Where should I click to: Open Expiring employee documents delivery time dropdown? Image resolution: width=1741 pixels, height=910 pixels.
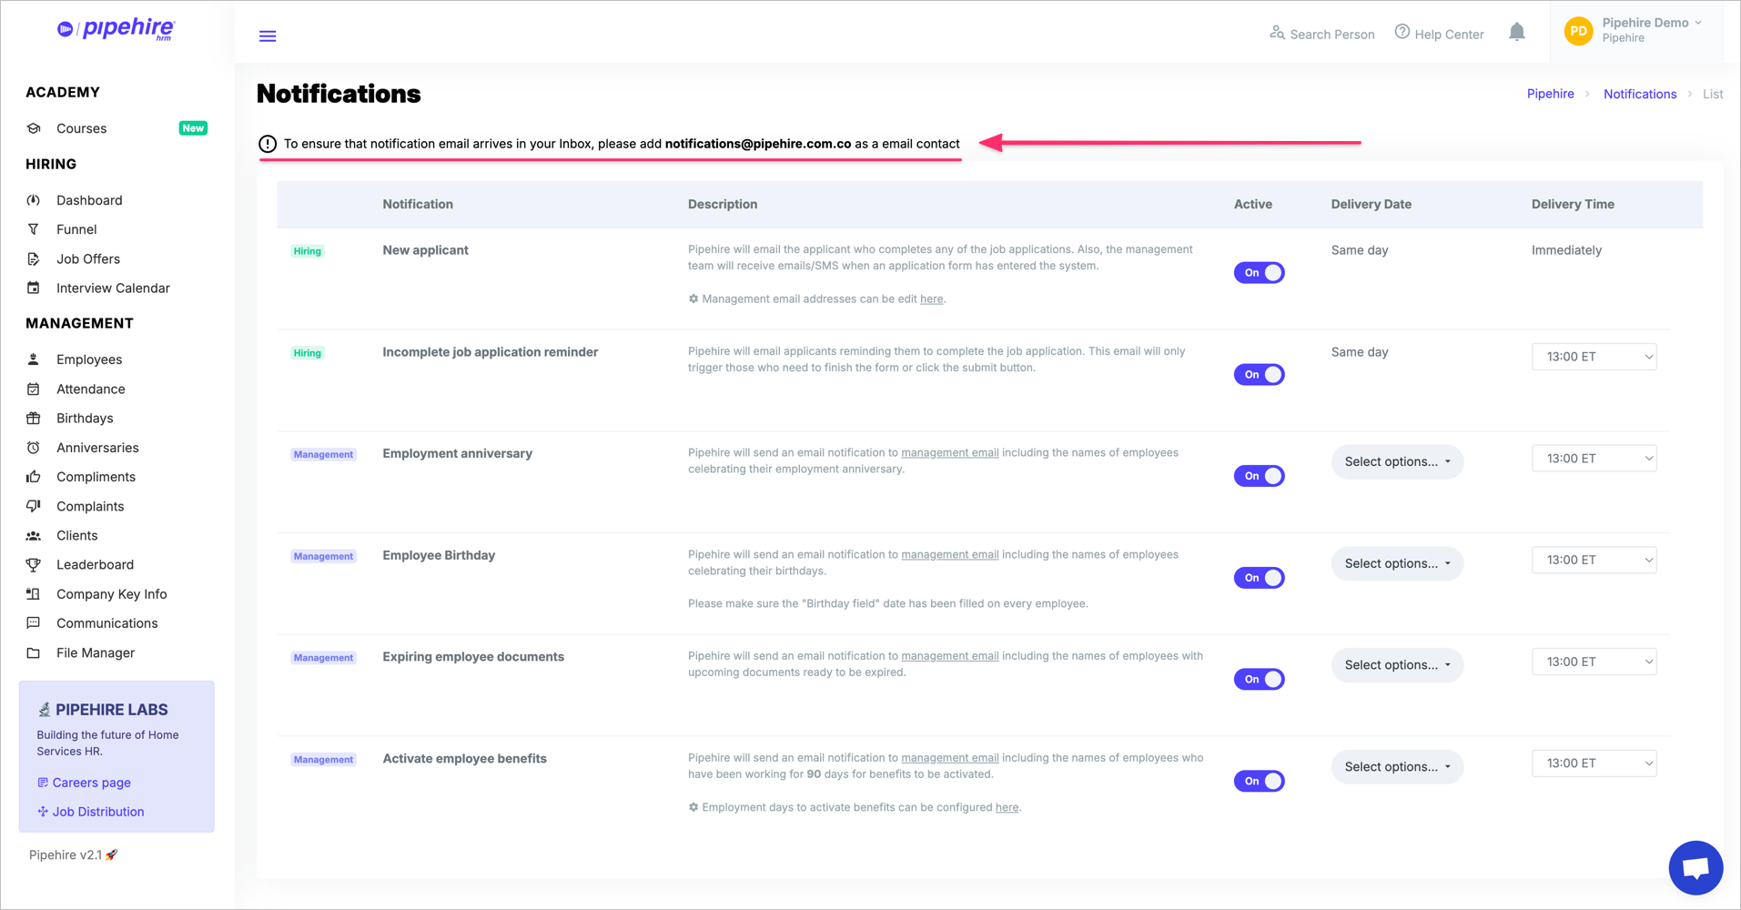pos(1594,662)
